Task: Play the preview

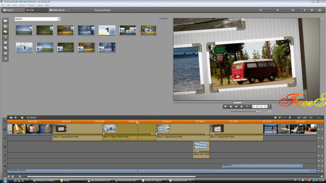Action: coord(225,107)
